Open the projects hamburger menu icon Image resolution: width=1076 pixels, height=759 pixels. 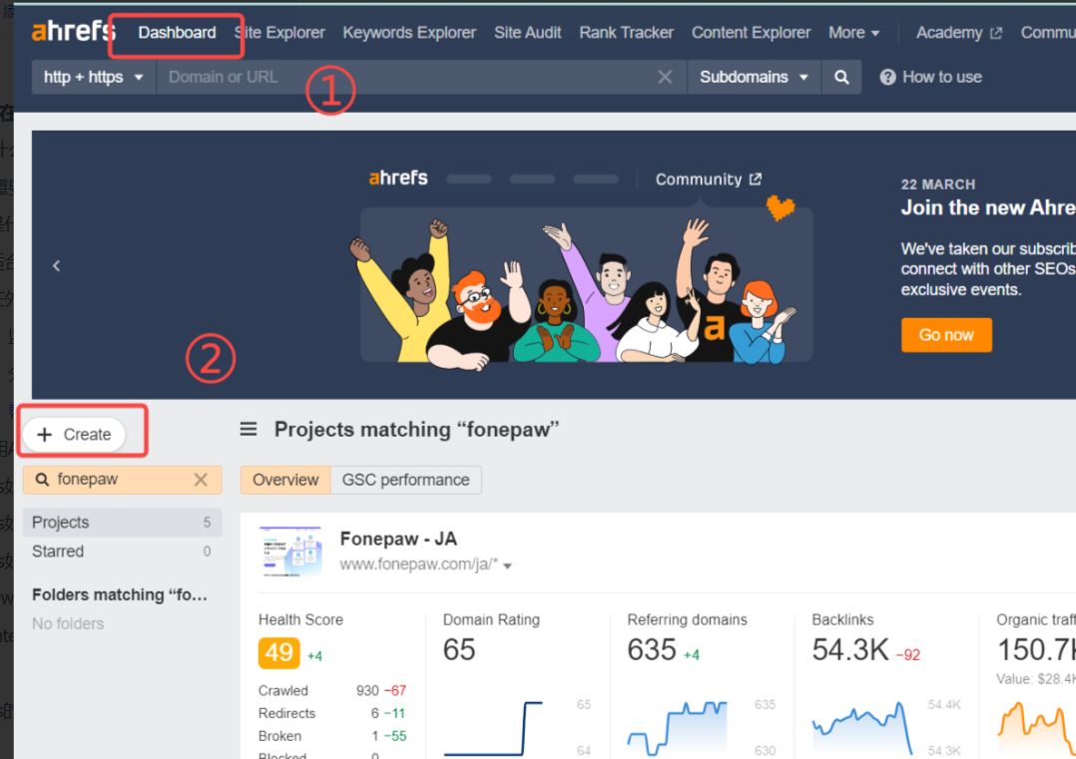tap(248, 429)
